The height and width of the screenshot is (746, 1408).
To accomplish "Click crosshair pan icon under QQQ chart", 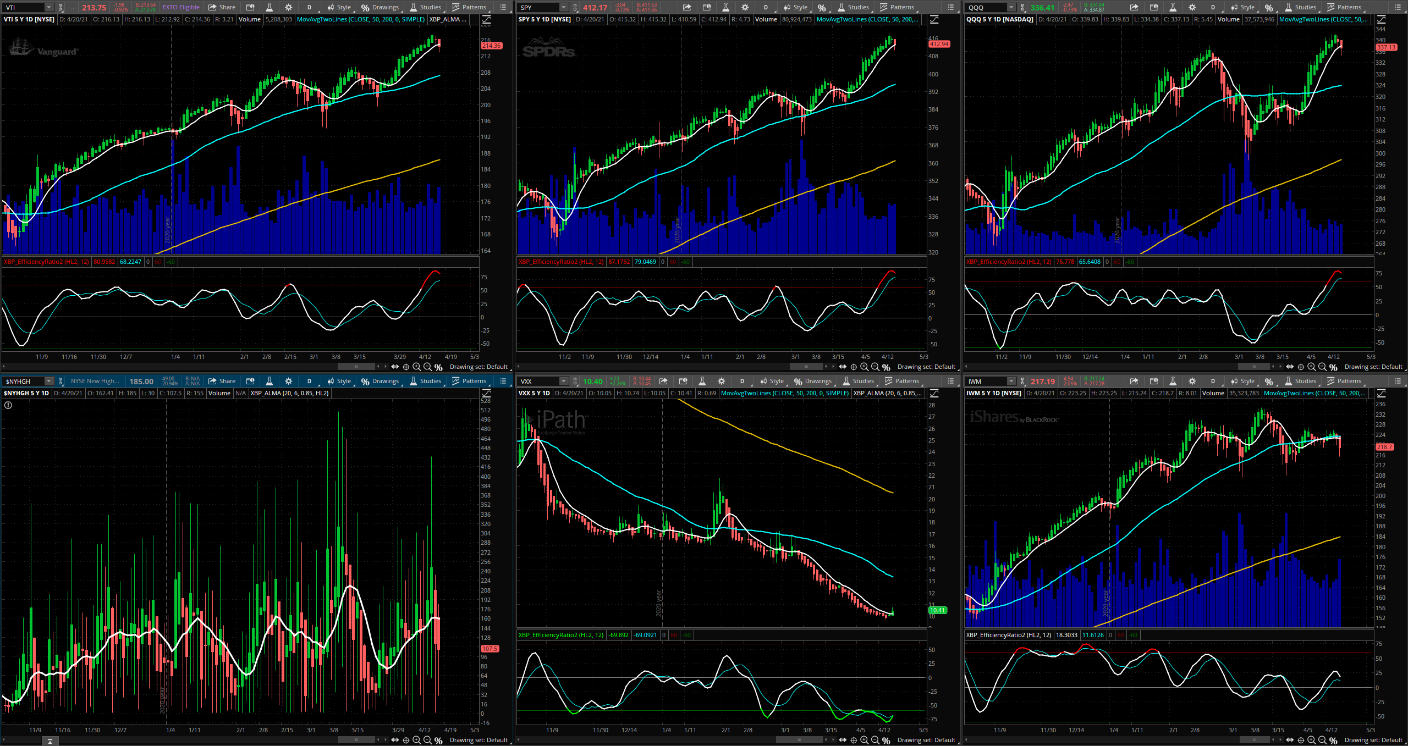I will (1301, 367).
